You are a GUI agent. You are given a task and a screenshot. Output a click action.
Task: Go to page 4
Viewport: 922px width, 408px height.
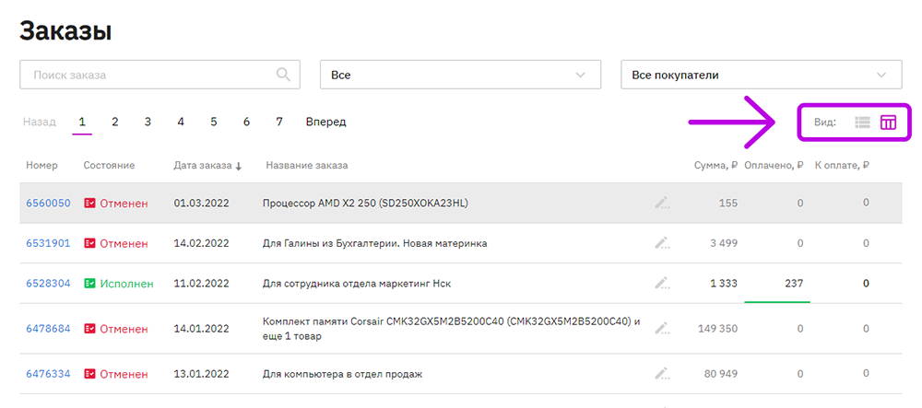click(x=181, y=122)
